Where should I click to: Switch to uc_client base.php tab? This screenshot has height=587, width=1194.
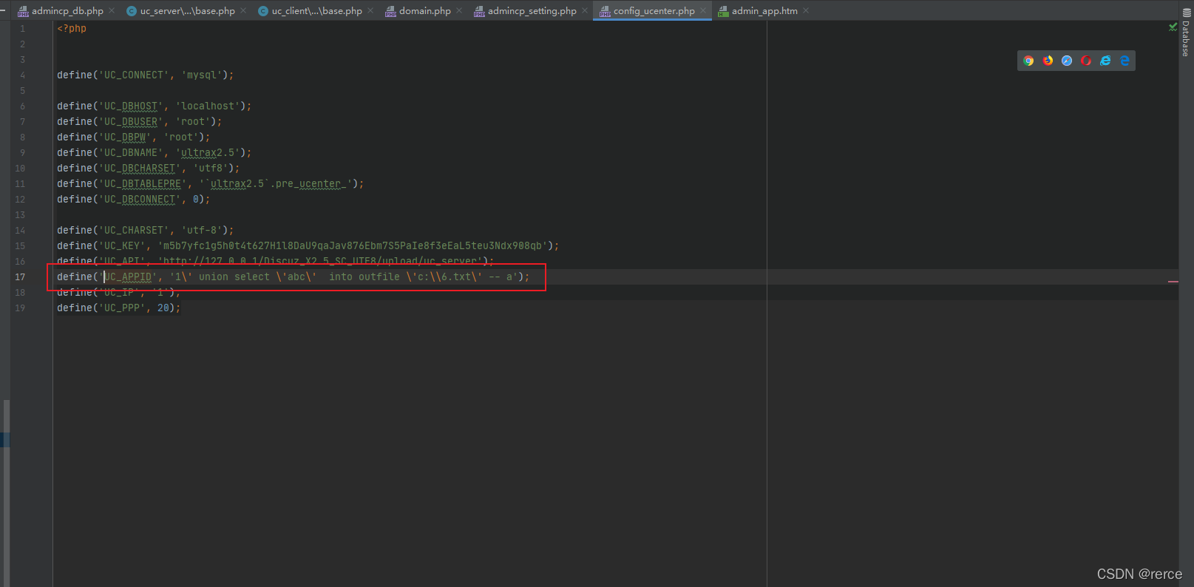[316, 10]
